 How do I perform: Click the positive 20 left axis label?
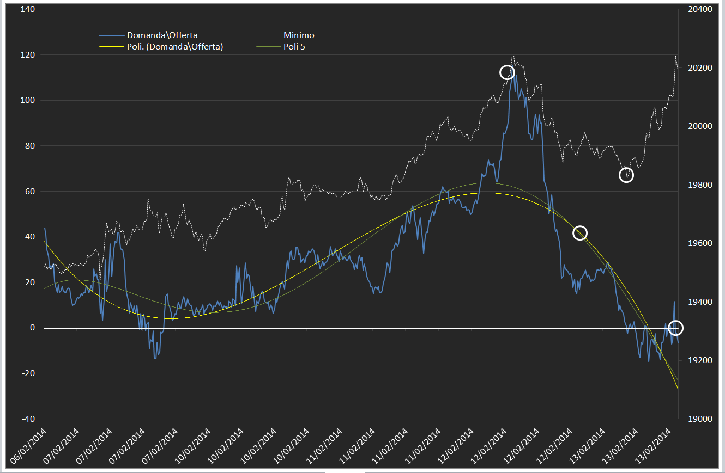(30, 282)
